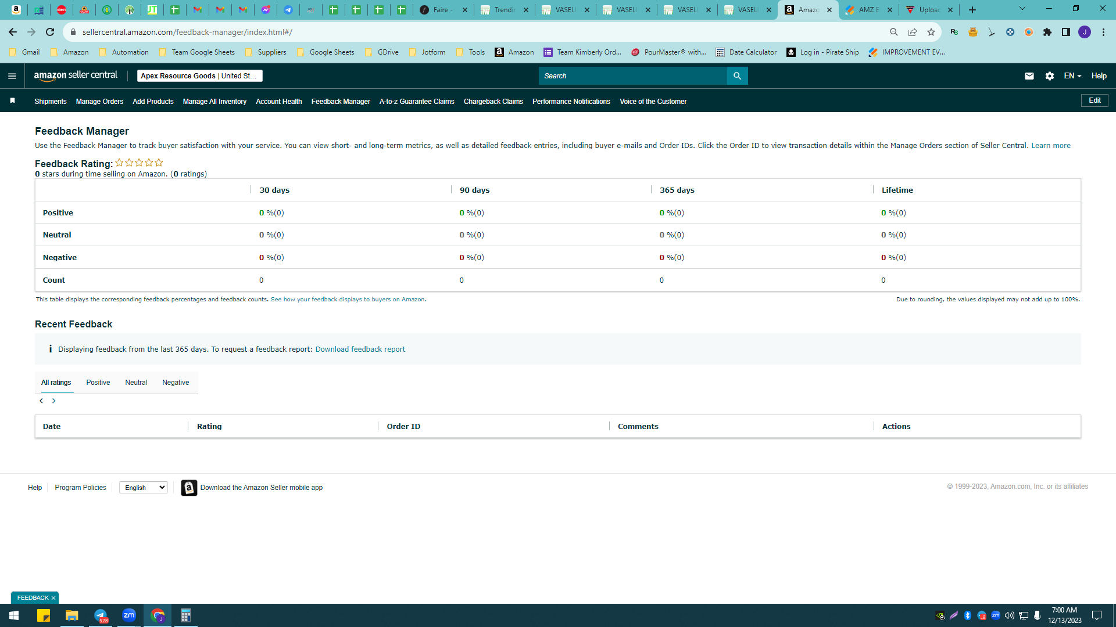The width and height of the screenshot is (1116, 627).
Task: Open A-to-z Guarantee Claims
Action: [417, 102]
